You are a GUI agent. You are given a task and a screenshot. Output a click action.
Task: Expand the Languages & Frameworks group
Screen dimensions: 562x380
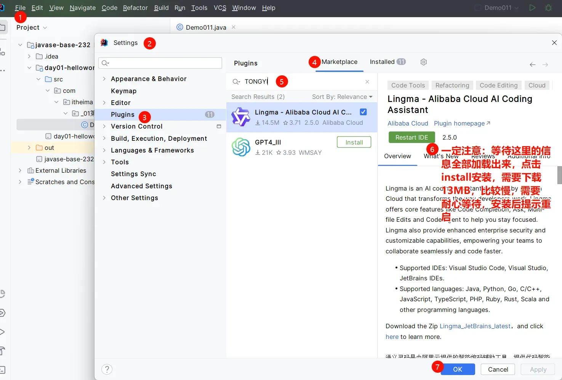(x=104, y=150)
